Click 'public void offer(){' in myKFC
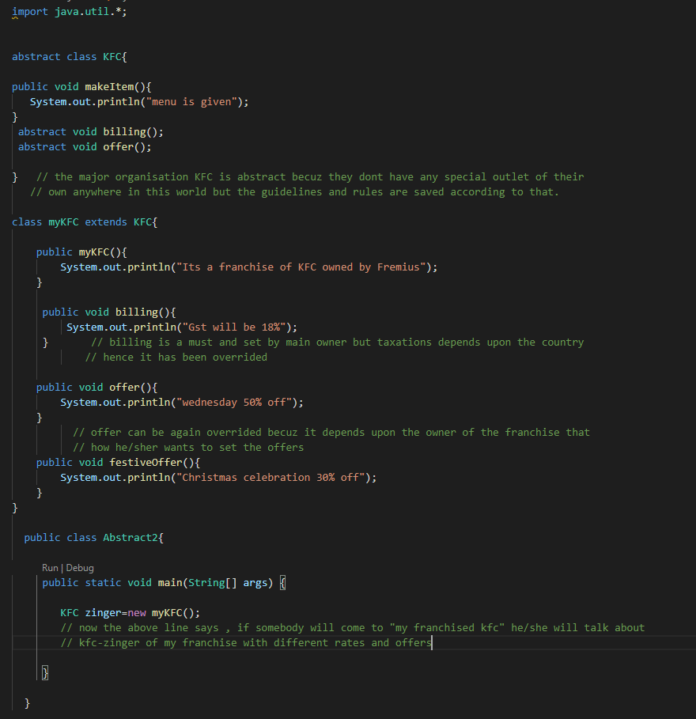The height and width of the screenshot is (719, 696). [x=96, y=388]
